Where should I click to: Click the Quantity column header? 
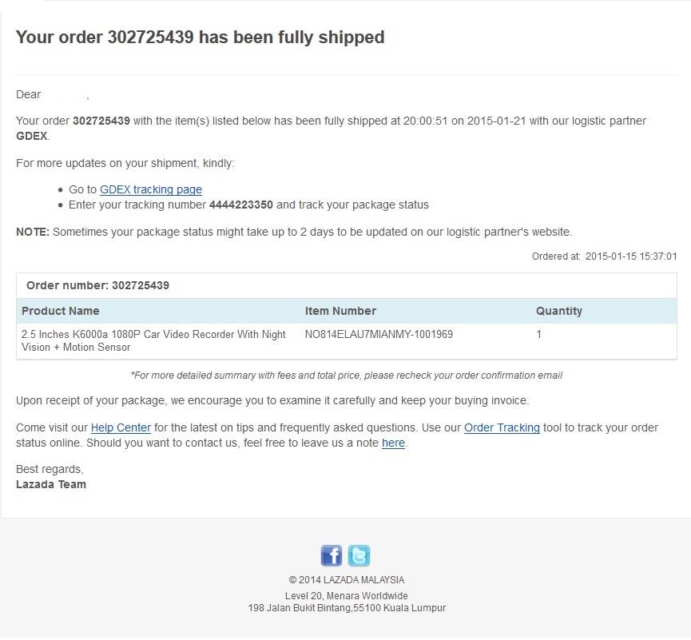click(x=559, y=311)
